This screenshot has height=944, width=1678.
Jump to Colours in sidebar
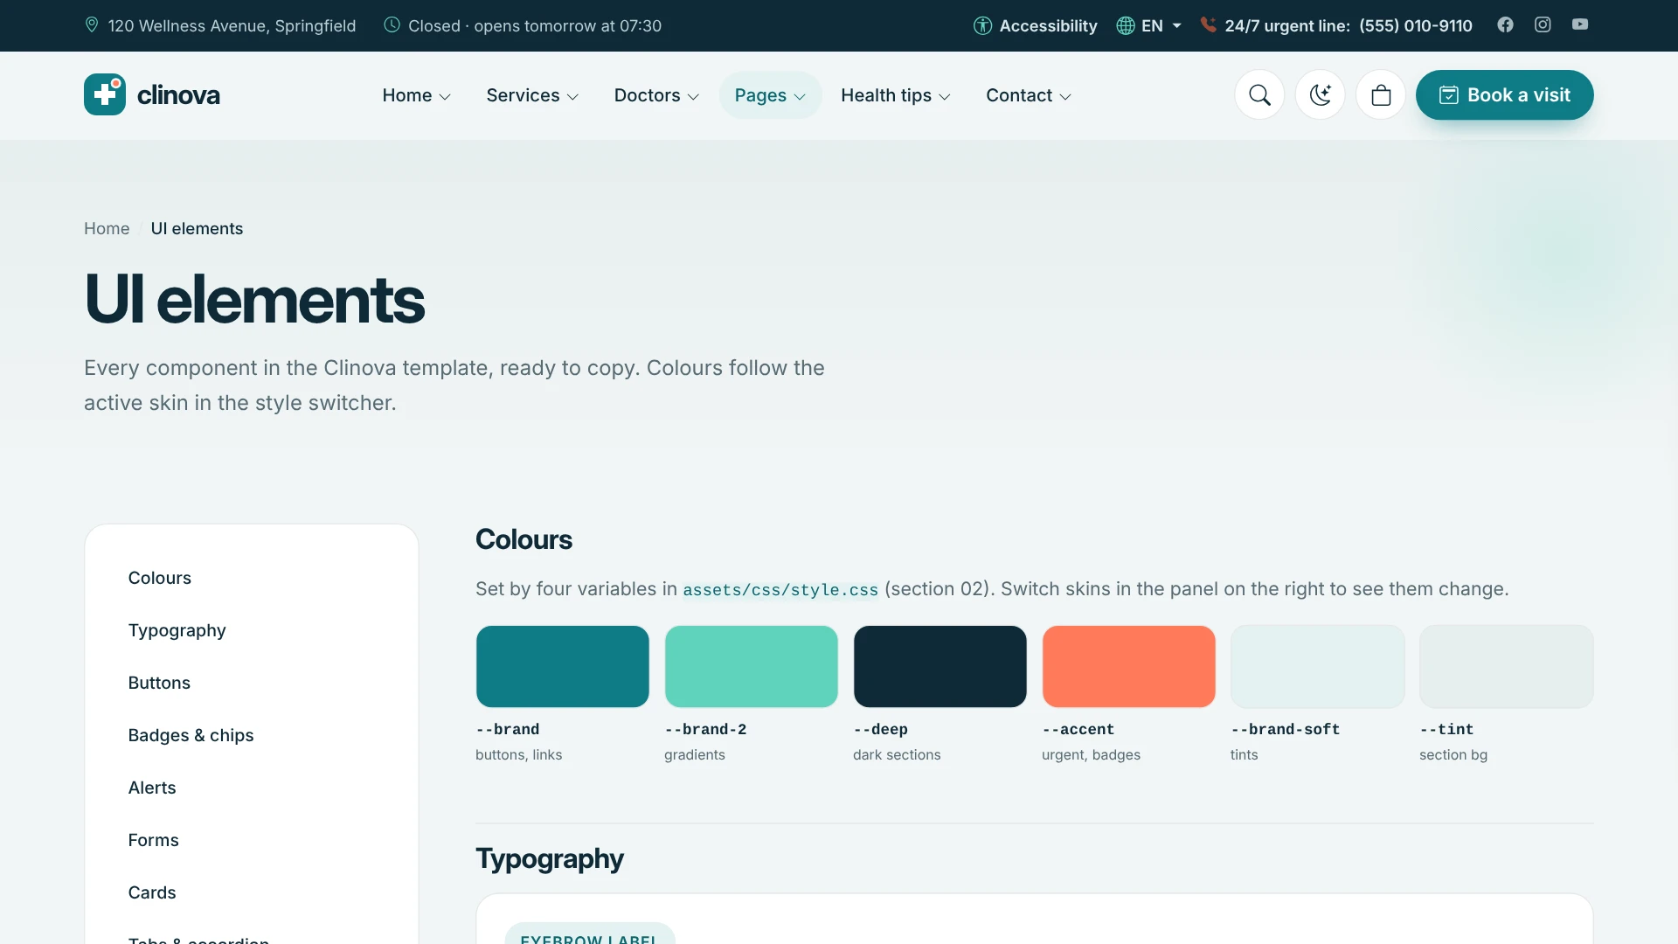tap(160, 578)
